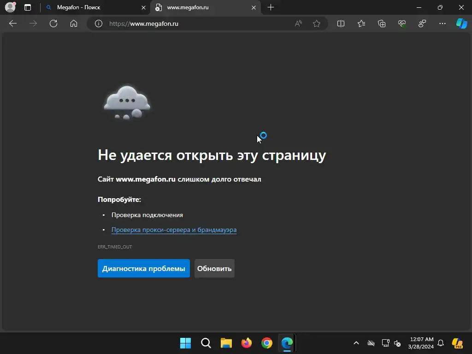
Task: View site information icon in address bar
Action: [x=99, y=24]
